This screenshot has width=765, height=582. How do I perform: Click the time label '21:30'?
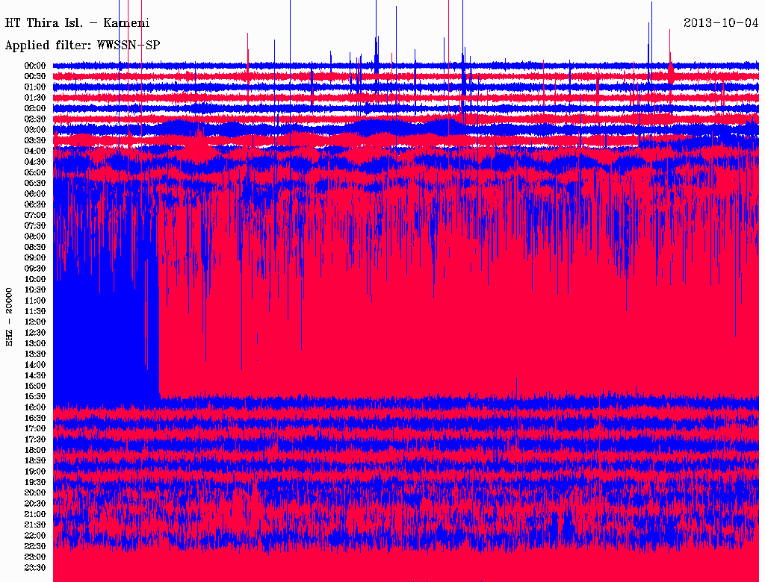point(35,525)
